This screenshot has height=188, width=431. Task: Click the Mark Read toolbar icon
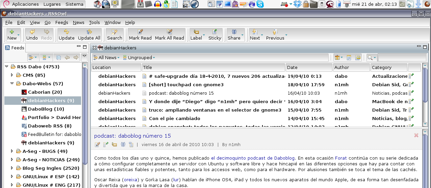(x=140, y=34)
